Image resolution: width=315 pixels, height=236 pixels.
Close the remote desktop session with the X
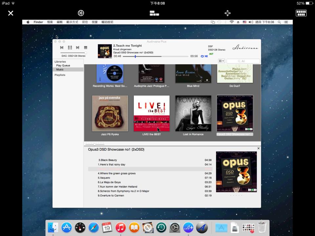coord(10,13)
